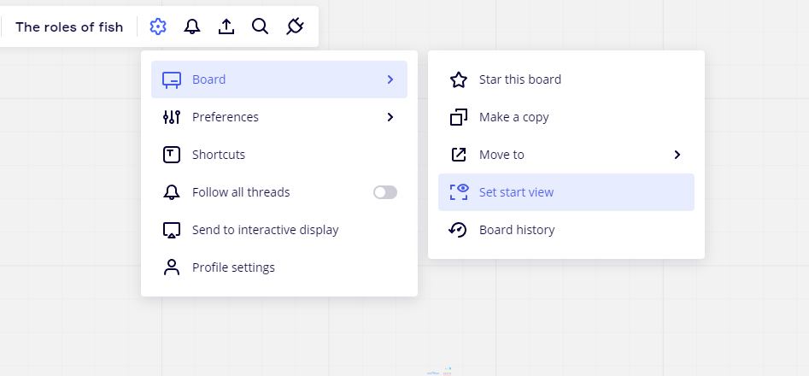
Task: Click the board title The roles of fish
Action: (69, 26)
